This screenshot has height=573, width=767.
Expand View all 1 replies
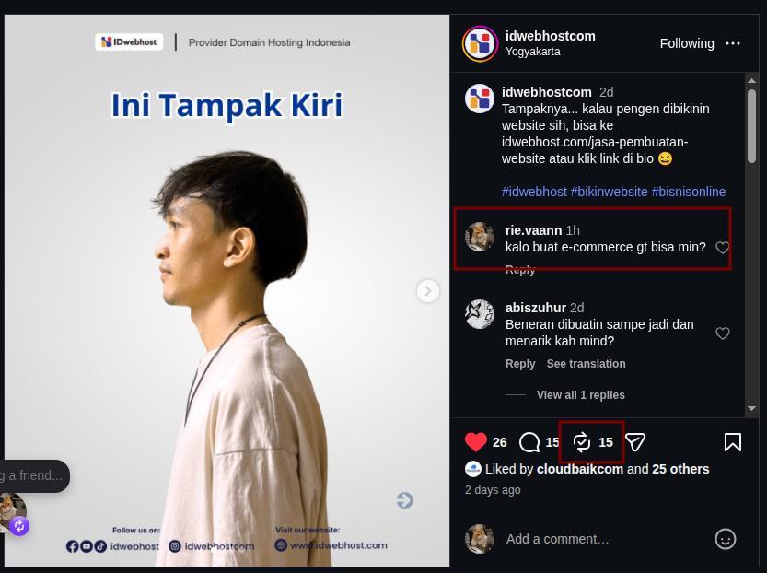(580, 395)
